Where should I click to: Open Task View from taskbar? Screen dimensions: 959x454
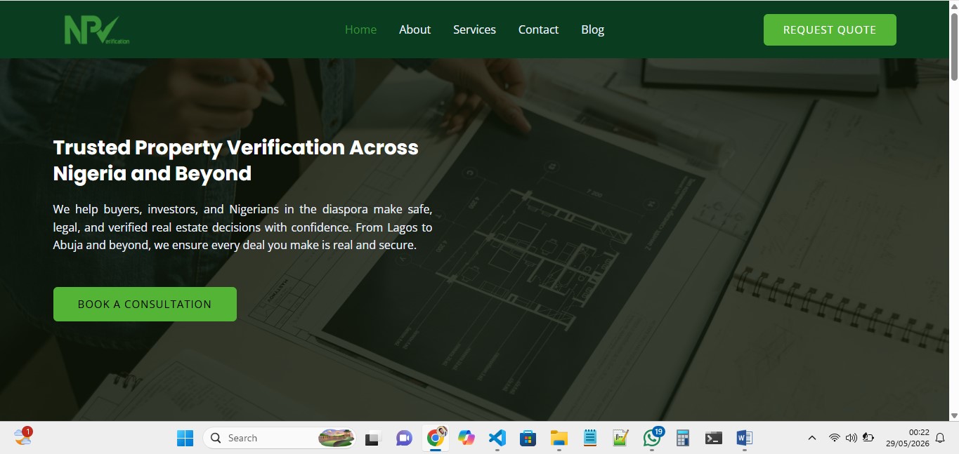tap(373, 438)
